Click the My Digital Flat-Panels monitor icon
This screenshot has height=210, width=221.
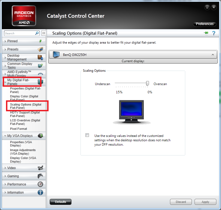click(40, 82)
